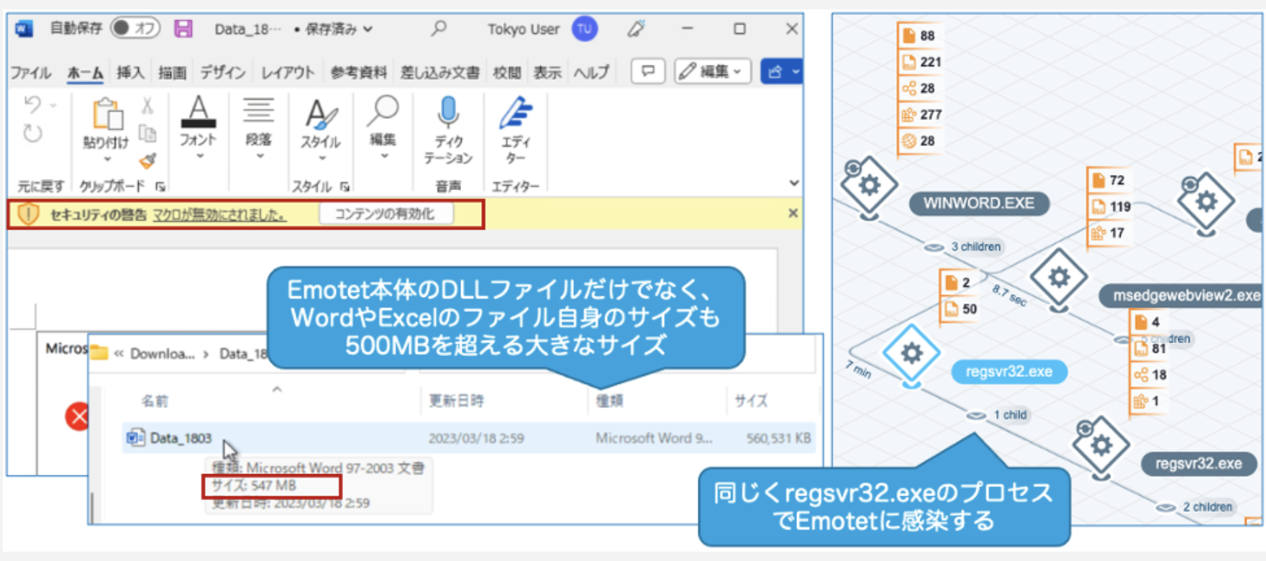Open the スタイル pane launcher
Viewport: 1266px width, 561px height.
(345, 186)
